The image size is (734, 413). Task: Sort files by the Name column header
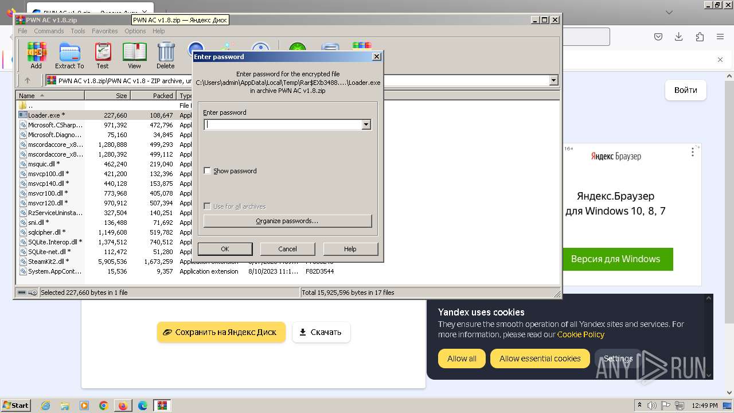[50, 96]
